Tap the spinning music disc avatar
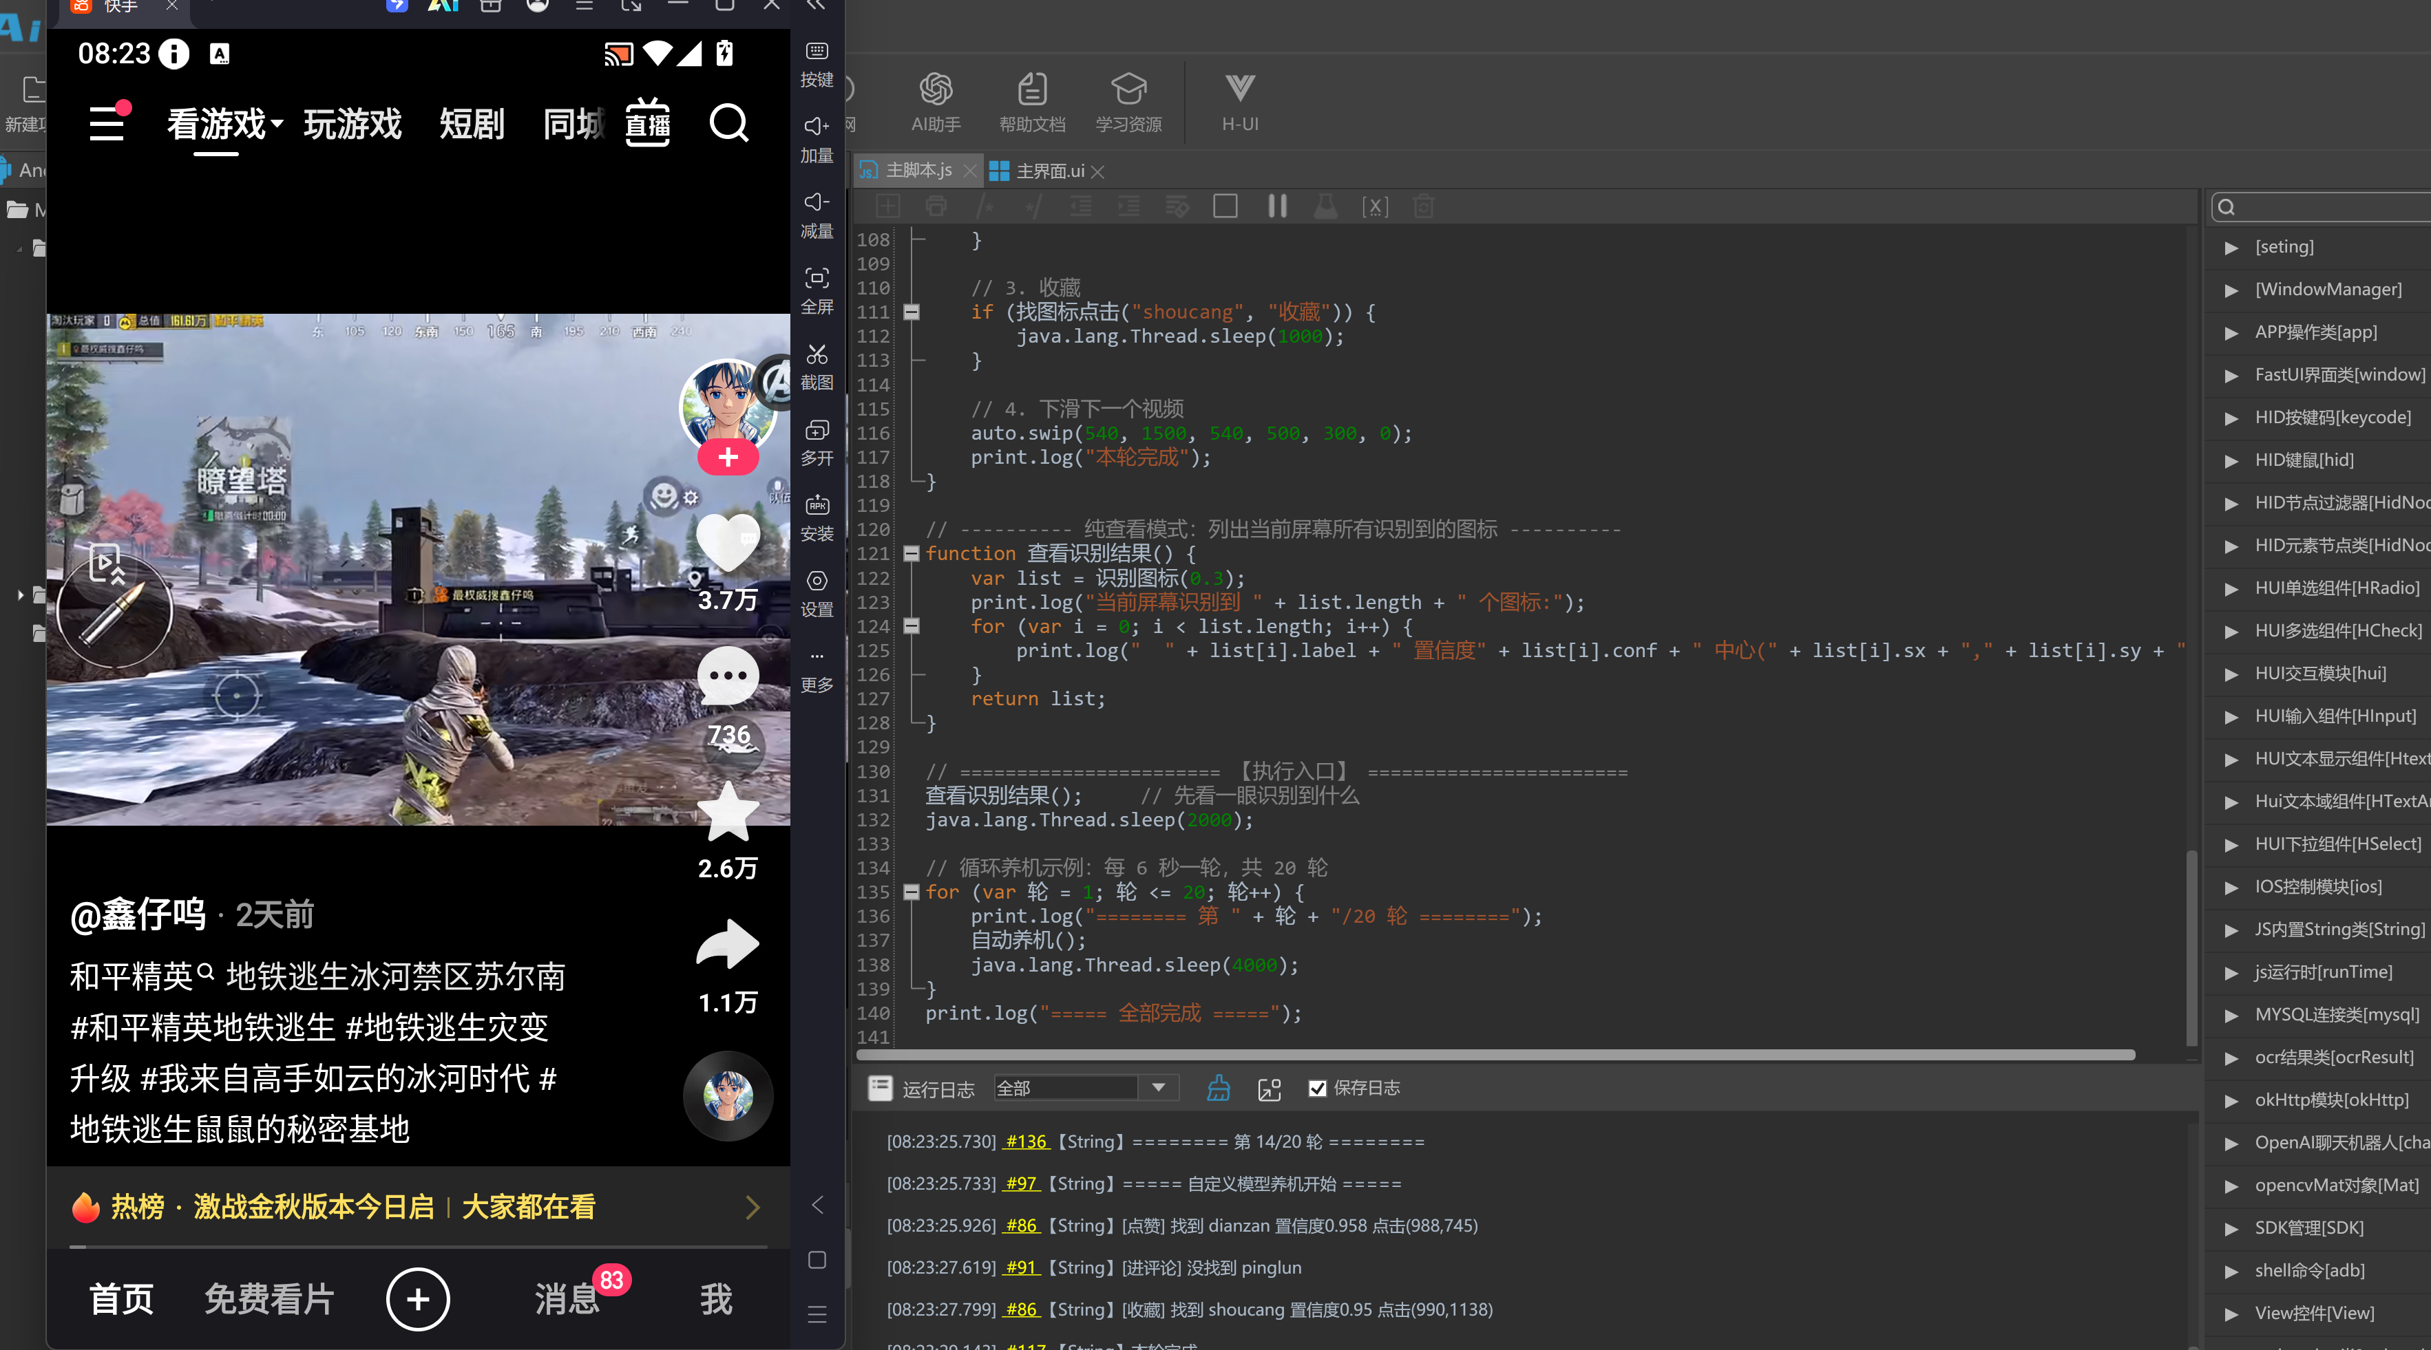This screenshot has height=1350, width=2431. (x=728, y=1096)
